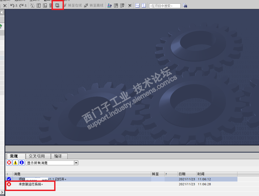Click the red error icon beside 未安装运行系统

(x=9, y=184)
